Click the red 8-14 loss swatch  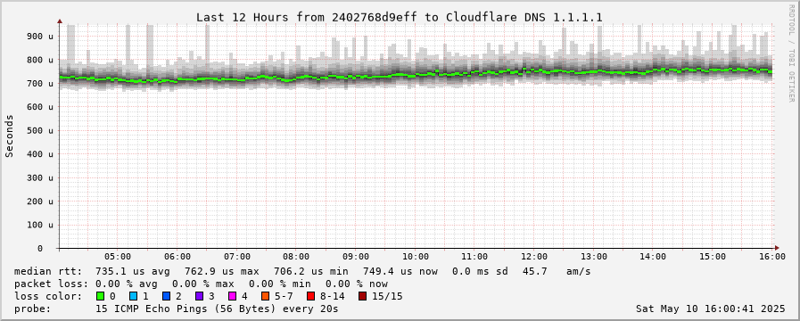[310, 296]
